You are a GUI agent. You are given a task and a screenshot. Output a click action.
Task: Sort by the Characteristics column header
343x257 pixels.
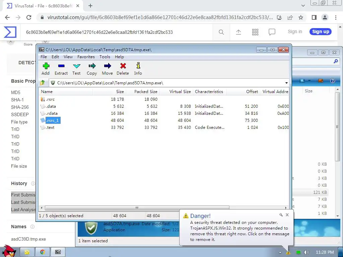tap(209, 92)
